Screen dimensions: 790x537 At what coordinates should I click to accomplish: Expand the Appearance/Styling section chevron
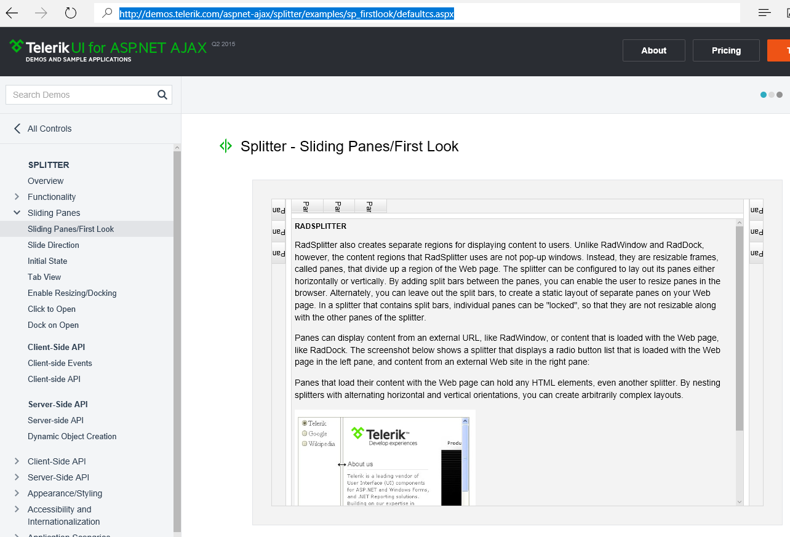click(x=17, y=493)
